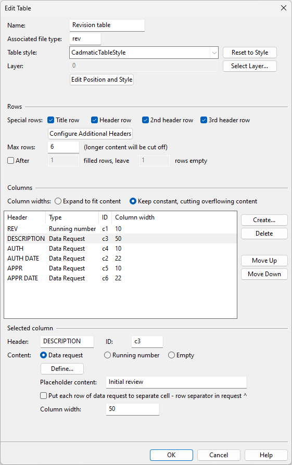Open the Select Layer dialog
292x465 pixels.
[250, 66]
